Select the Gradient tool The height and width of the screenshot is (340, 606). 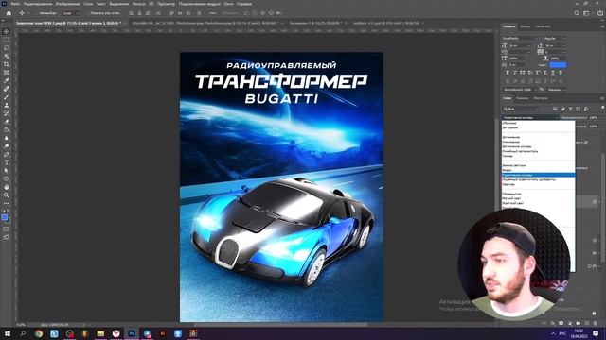point(7,129)
